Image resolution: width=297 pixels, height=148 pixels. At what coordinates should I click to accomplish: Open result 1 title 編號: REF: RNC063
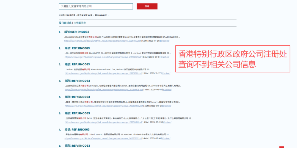tap(77, 32)
